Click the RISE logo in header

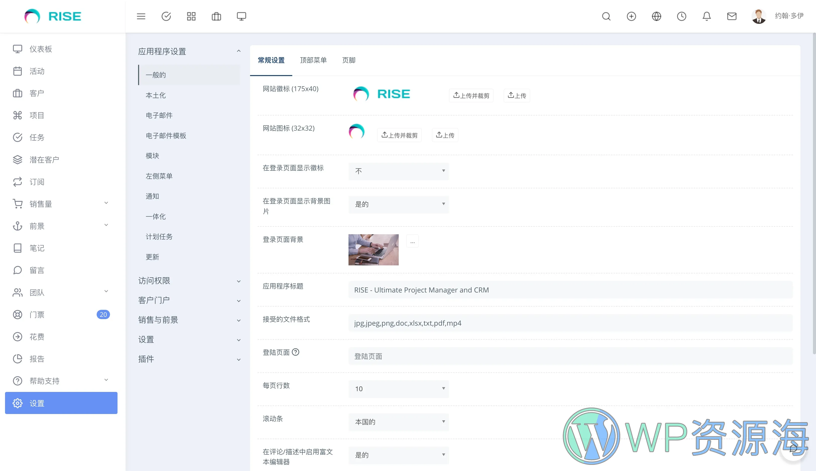(53, 16)
